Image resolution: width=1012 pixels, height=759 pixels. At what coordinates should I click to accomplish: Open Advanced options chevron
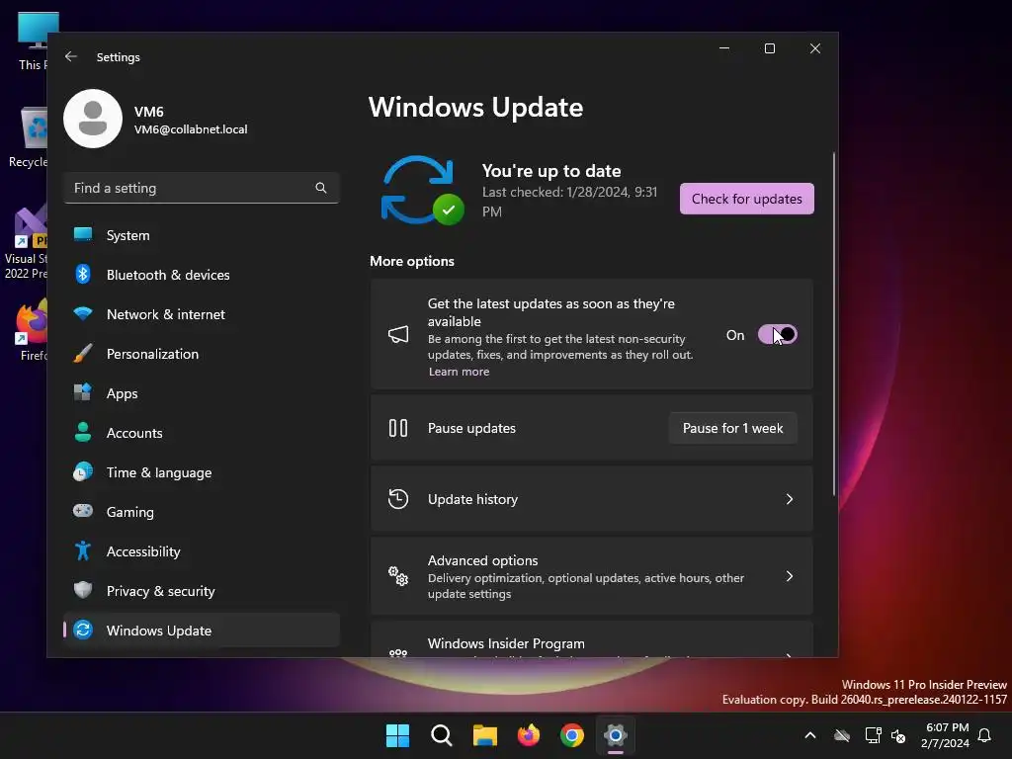pyautogui.click(x=789, y=576)
